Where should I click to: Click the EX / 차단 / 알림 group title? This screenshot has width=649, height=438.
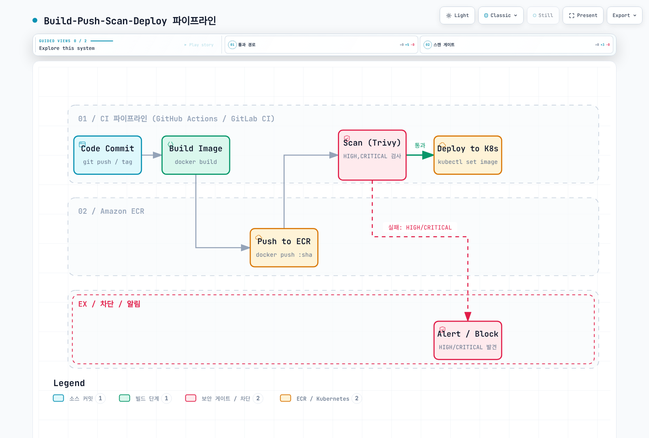pyautogui.click(x=109, y=304)
